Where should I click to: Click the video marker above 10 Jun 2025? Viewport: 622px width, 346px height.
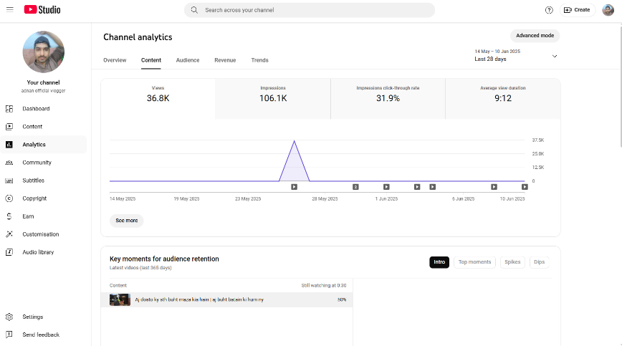(525, 187)
